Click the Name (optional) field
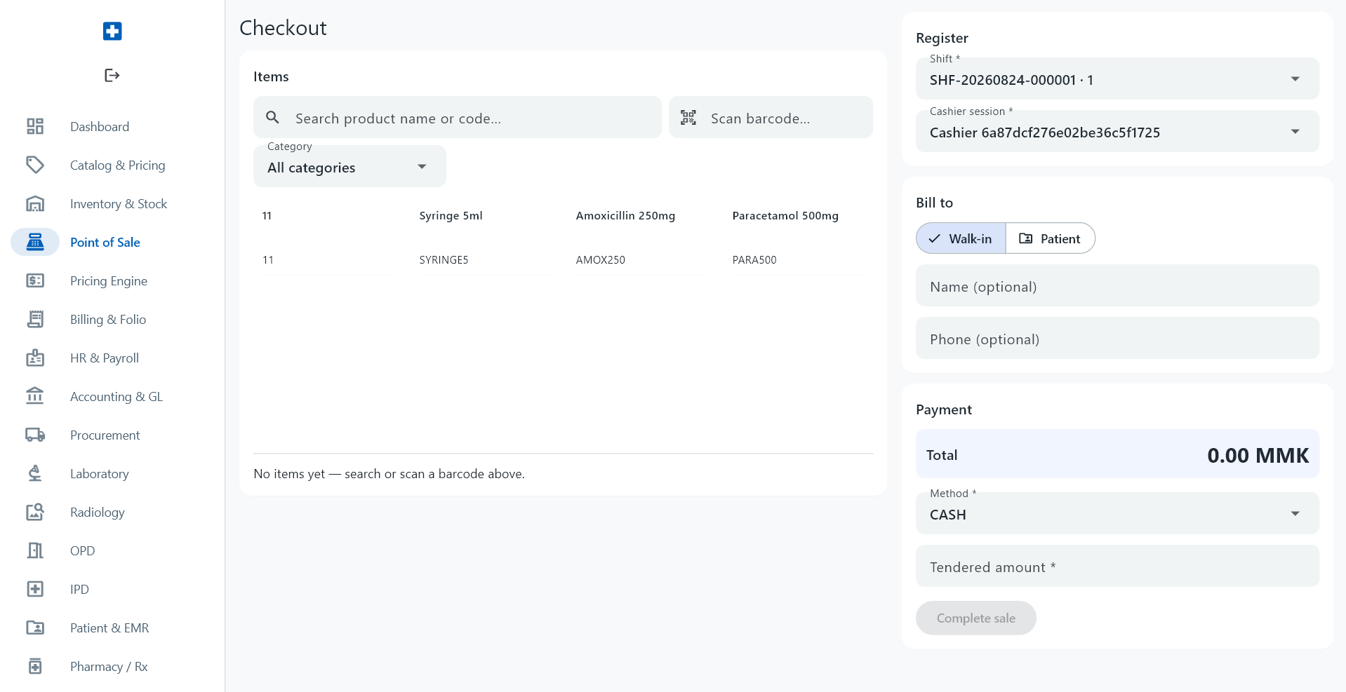 coord(1117,285)
